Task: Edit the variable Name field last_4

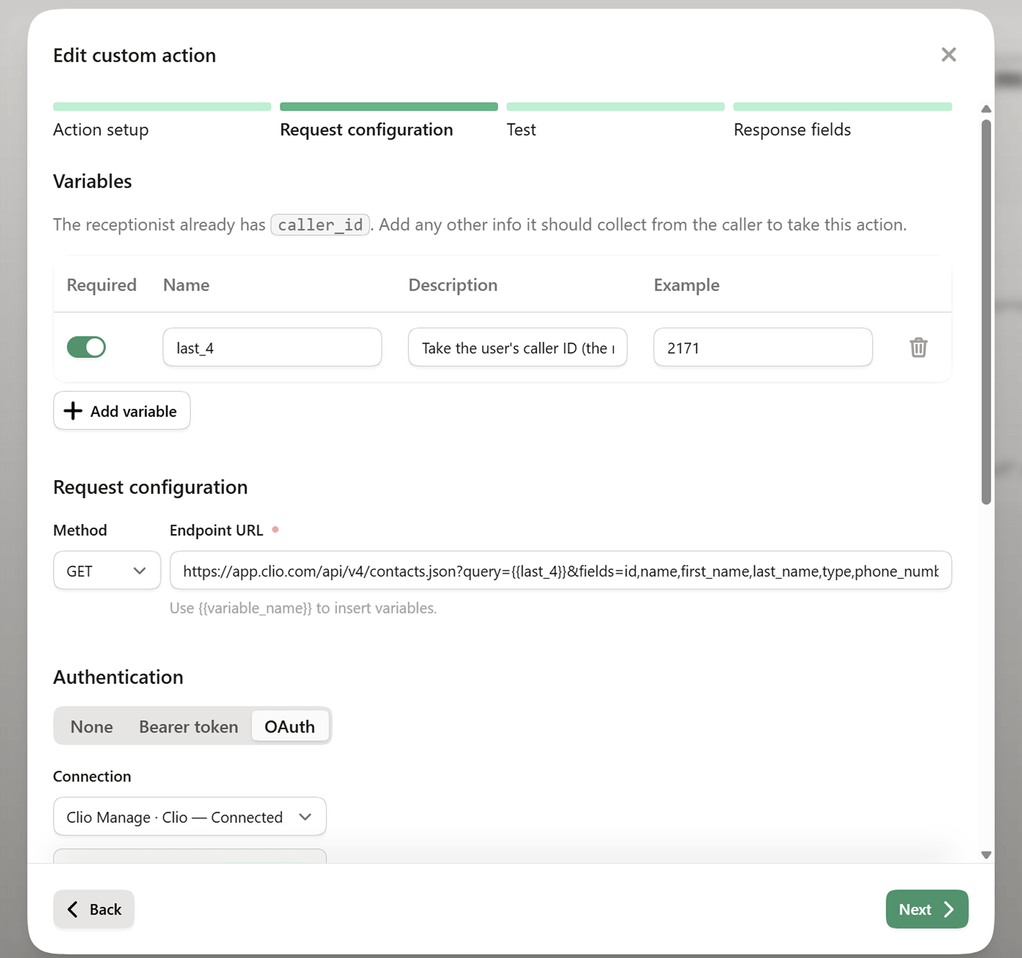Action: [272, 347]
